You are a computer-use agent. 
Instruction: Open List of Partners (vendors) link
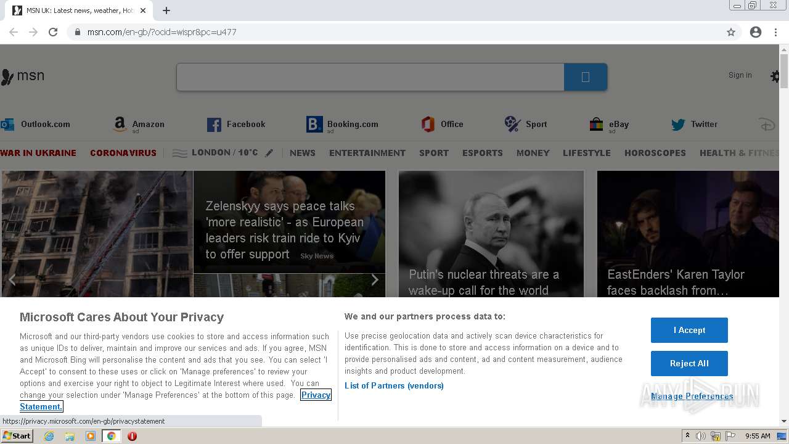point(394,386)
